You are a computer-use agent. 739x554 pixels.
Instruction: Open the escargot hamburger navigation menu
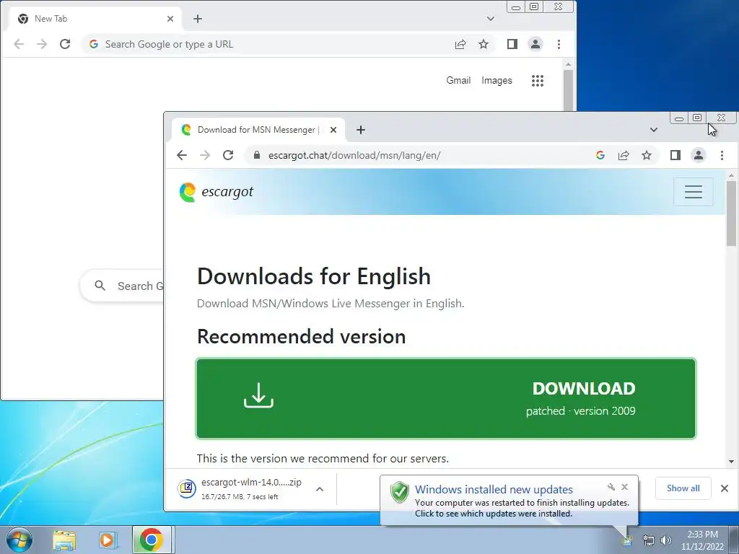click(x=694, y=192)
